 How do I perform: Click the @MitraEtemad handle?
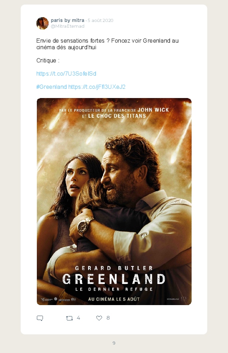[68, 26]
